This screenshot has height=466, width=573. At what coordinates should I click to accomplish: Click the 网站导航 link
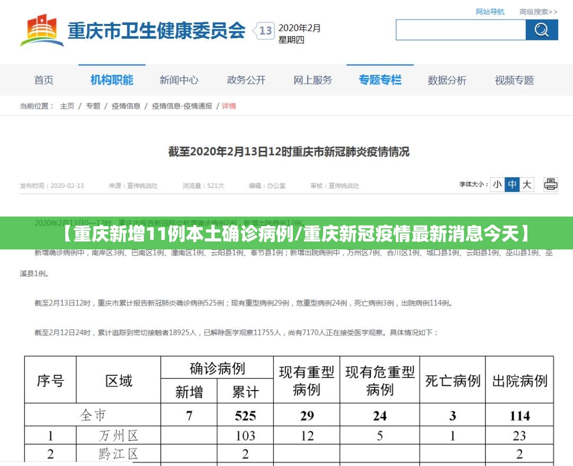(x=490, y=12)
